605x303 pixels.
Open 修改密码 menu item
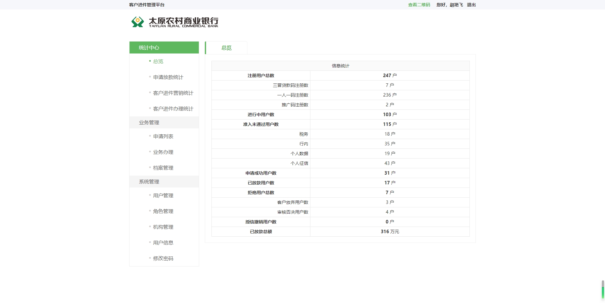click(x=163, y=258)
